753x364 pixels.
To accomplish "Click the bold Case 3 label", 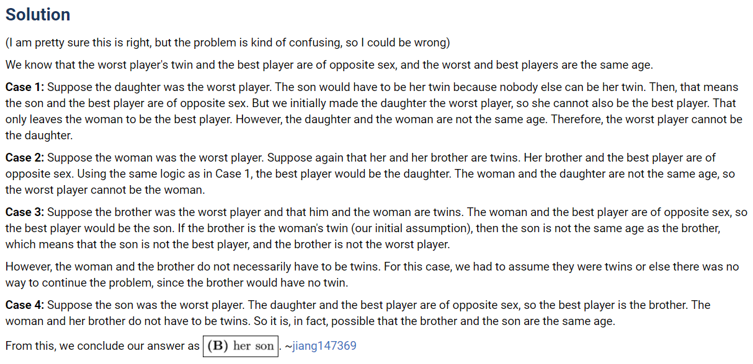I will [x=25, y=212].
